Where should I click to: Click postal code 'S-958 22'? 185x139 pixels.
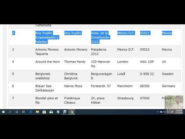(x=147, y=74)
